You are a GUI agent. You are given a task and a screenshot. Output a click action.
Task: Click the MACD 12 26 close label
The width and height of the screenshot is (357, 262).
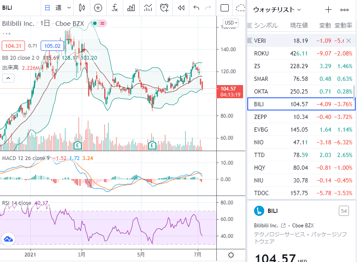coord(25,158)
